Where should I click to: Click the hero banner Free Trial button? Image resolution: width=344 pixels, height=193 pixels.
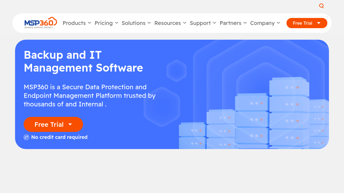coord(53,124)
